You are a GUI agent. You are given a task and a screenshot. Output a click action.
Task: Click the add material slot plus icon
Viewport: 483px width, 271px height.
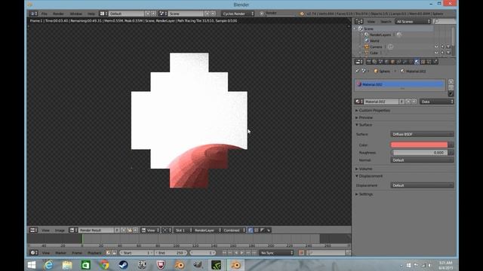point(451,82)
